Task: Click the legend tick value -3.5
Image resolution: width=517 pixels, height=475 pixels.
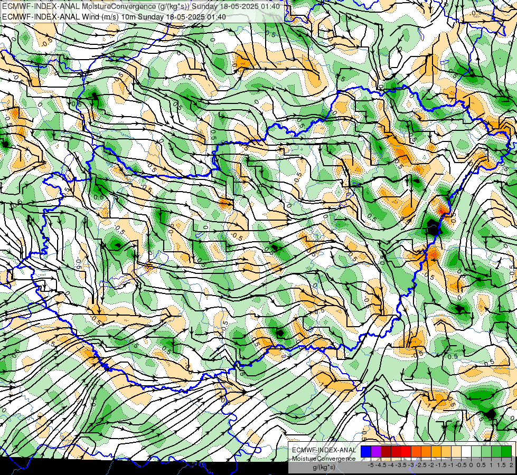Action: click(401, 465)
